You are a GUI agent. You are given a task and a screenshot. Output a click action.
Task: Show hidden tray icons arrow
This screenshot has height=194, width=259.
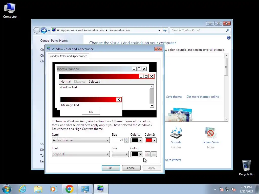(215, 189)
